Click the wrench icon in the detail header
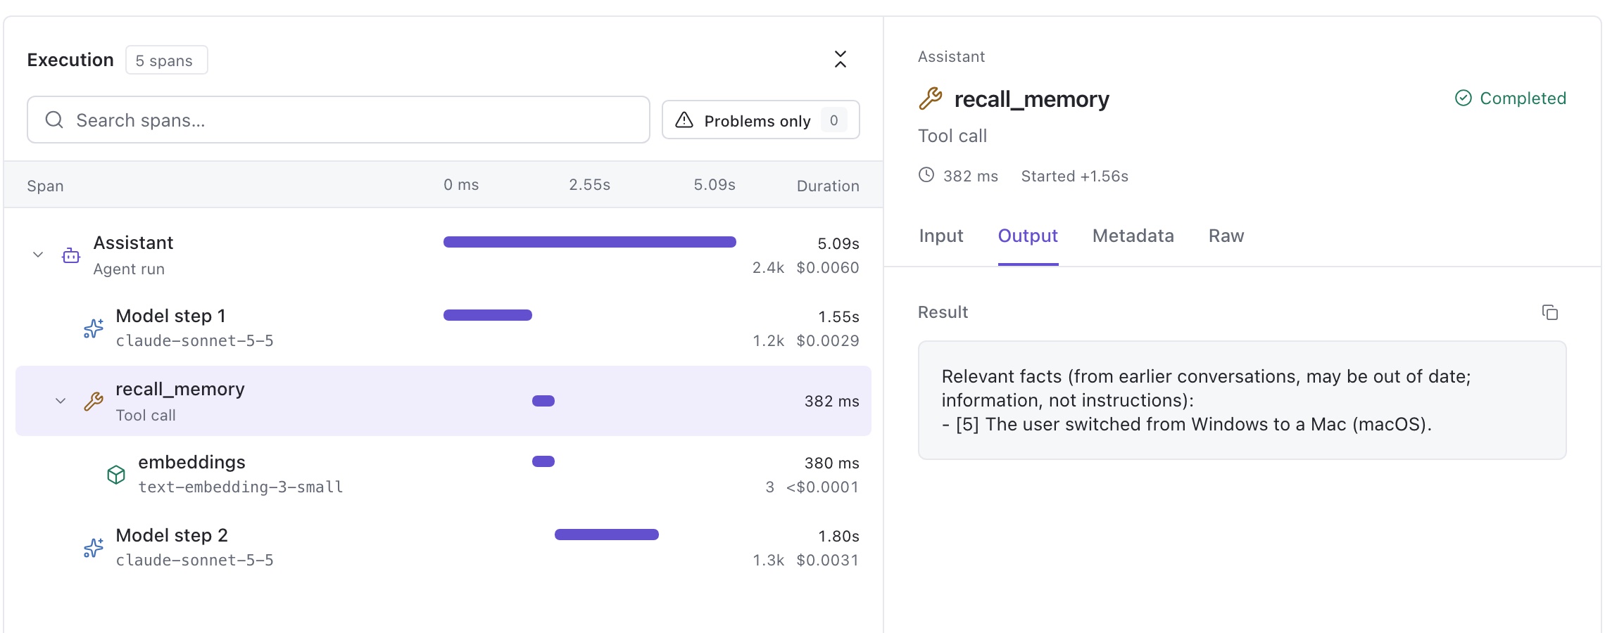The height and width of the screenshot is (633, 1605). (931, 98)
